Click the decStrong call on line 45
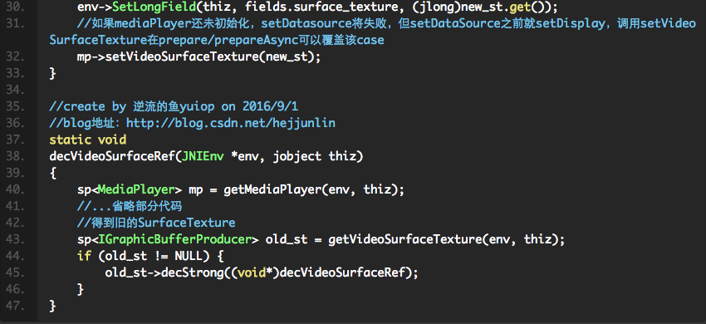Image resolution: width=706 pixels, height=324 pixels. pos(192,272)
